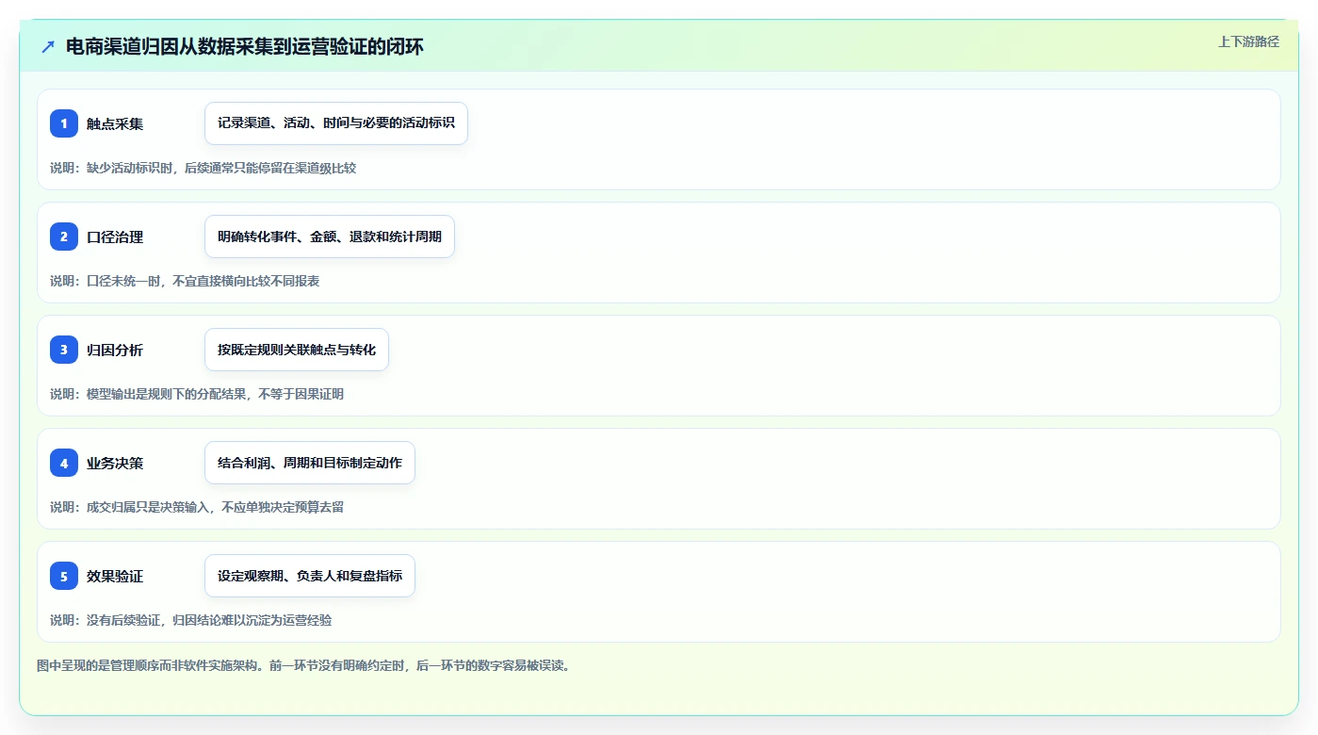1318x735 pixels.
Task: Click the 设定观察期、负责人和复盘指标 chip
Action: (x=310, y=576)
